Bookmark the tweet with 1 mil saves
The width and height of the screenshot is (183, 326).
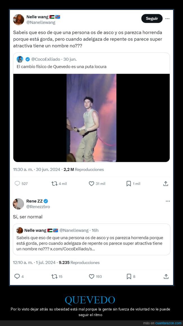click(x=129, y=184)
